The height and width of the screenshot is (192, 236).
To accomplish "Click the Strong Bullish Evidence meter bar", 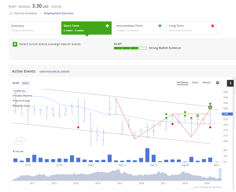I will point(130,48).
